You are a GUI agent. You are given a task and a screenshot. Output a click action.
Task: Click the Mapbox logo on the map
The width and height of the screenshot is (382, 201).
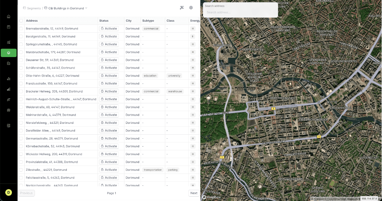click(x=211, y=197)
